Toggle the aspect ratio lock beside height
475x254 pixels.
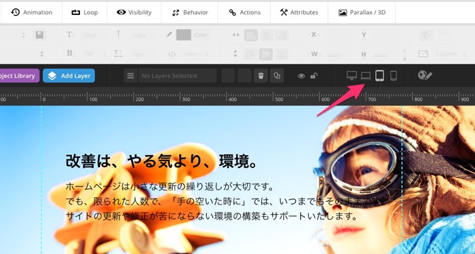pos(404,54)
